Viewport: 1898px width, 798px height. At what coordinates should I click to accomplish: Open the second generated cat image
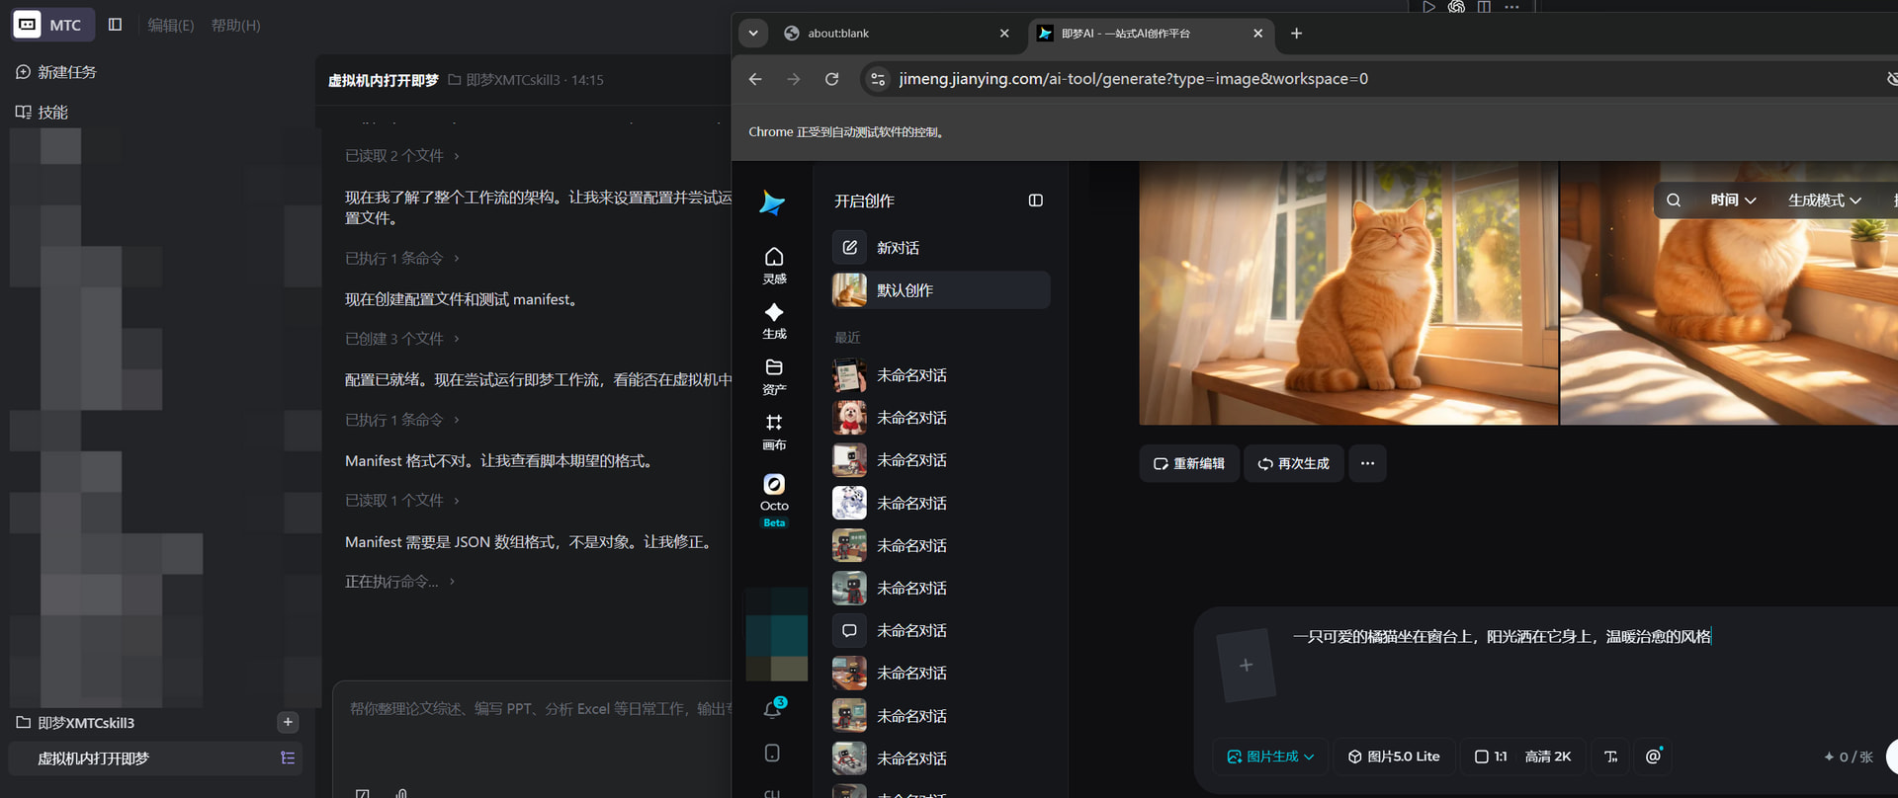pyautogui.click(x=1729, y=293)
